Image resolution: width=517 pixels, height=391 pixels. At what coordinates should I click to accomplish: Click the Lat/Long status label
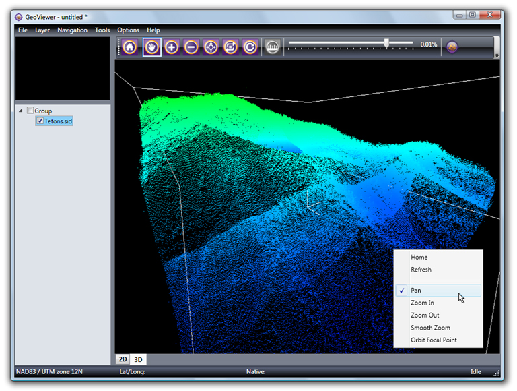132,372
